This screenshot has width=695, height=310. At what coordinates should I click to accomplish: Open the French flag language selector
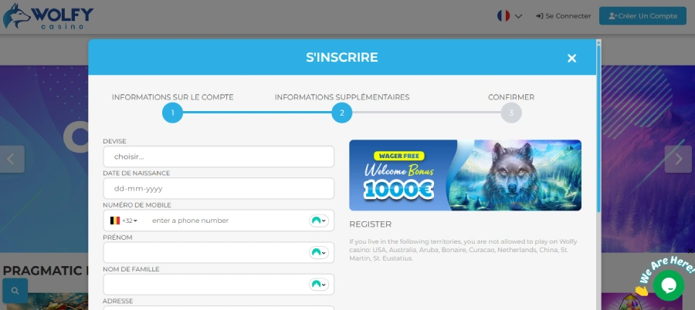click(x=510, y=16)
